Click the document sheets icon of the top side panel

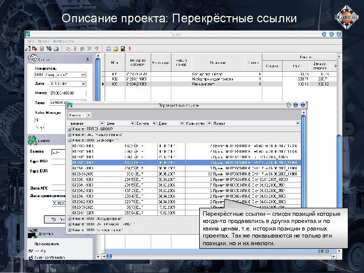point(32,59)
